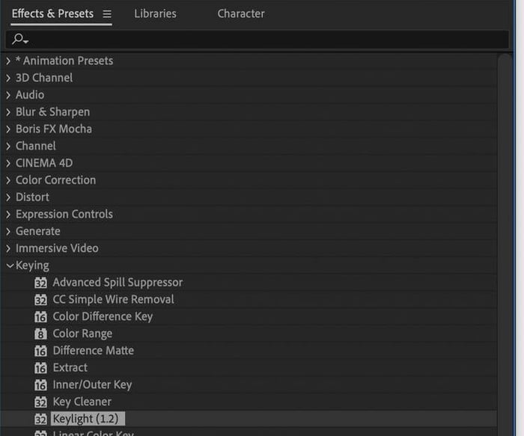Select the CC Simple Wire Removal effect
Viewport: 524px width, 436px height.
point(113,299)
